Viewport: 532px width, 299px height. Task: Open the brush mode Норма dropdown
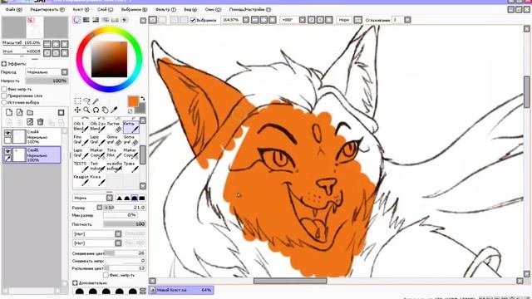pyautogui.click(x=110, y=198)
